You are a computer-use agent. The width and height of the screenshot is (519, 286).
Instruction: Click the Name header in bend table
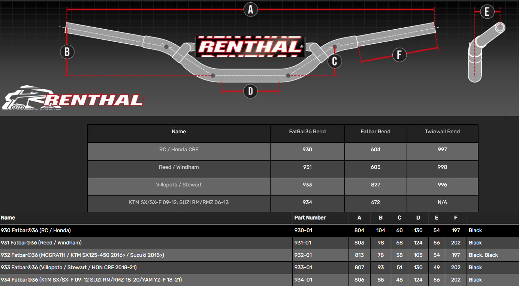point(179,132)
